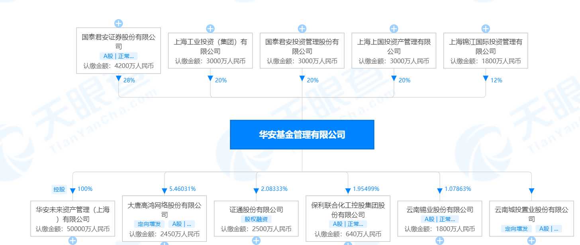This screenshot has width=580, height=245.
Task: Open 保利联合化工控股集团股份有限公司 company name
Action: 348,210
